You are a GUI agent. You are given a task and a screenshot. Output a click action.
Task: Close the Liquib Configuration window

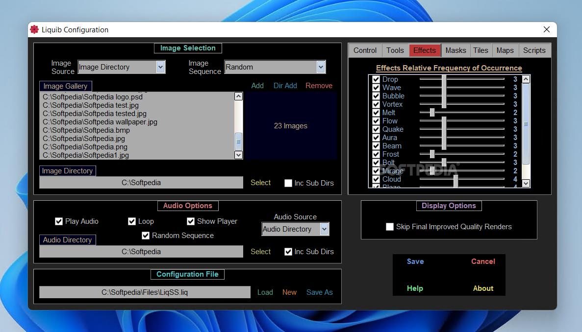(546, 30)
